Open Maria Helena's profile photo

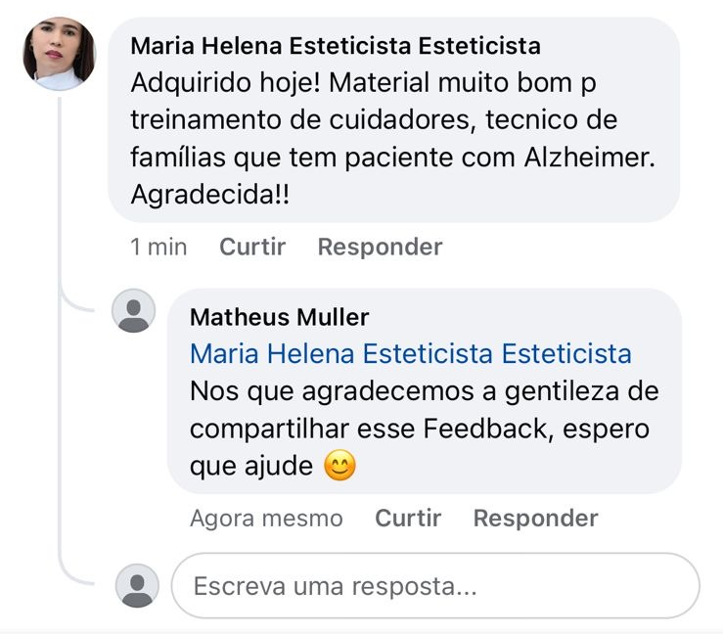click(60, 54)
